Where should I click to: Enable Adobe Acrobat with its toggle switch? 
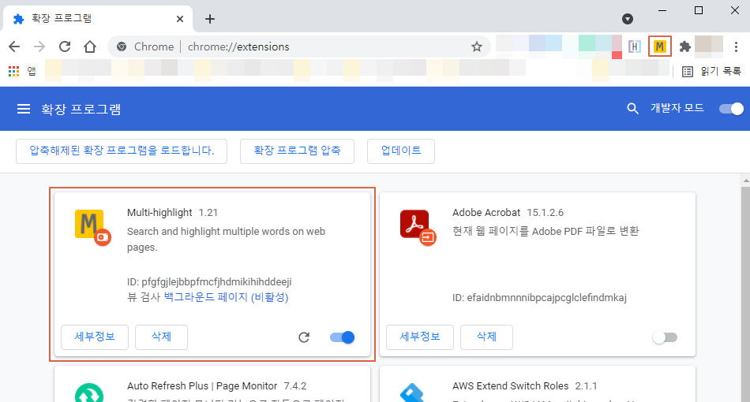click(665, 337)
